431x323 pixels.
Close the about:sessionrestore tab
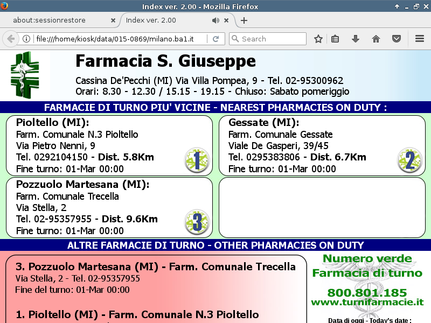coord(113,20)
